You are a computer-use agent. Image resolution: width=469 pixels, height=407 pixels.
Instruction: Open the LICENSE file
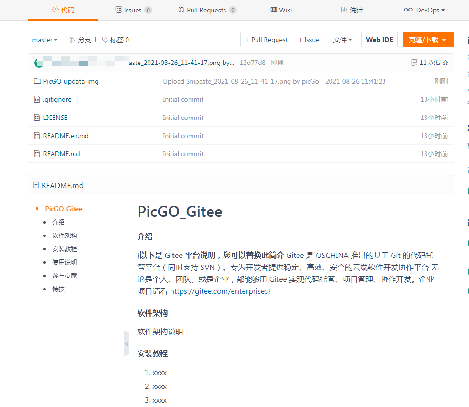pos(55,118)
